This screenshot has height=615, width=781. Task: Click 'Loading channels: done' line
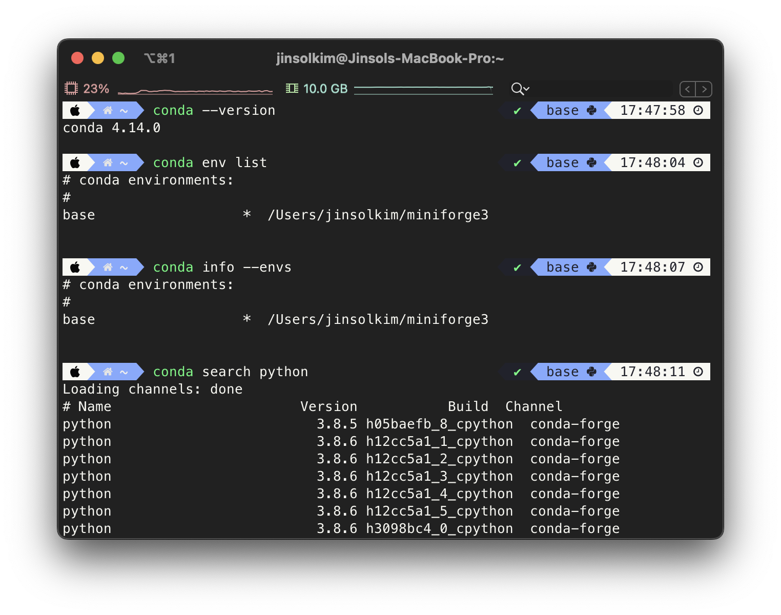point(153,389)
